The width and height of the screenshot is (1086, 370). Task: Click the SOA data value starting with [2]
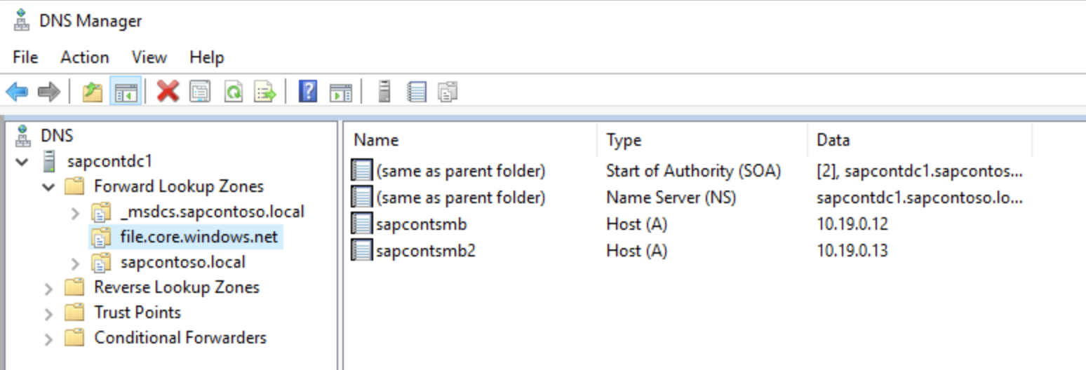point(920,170)
